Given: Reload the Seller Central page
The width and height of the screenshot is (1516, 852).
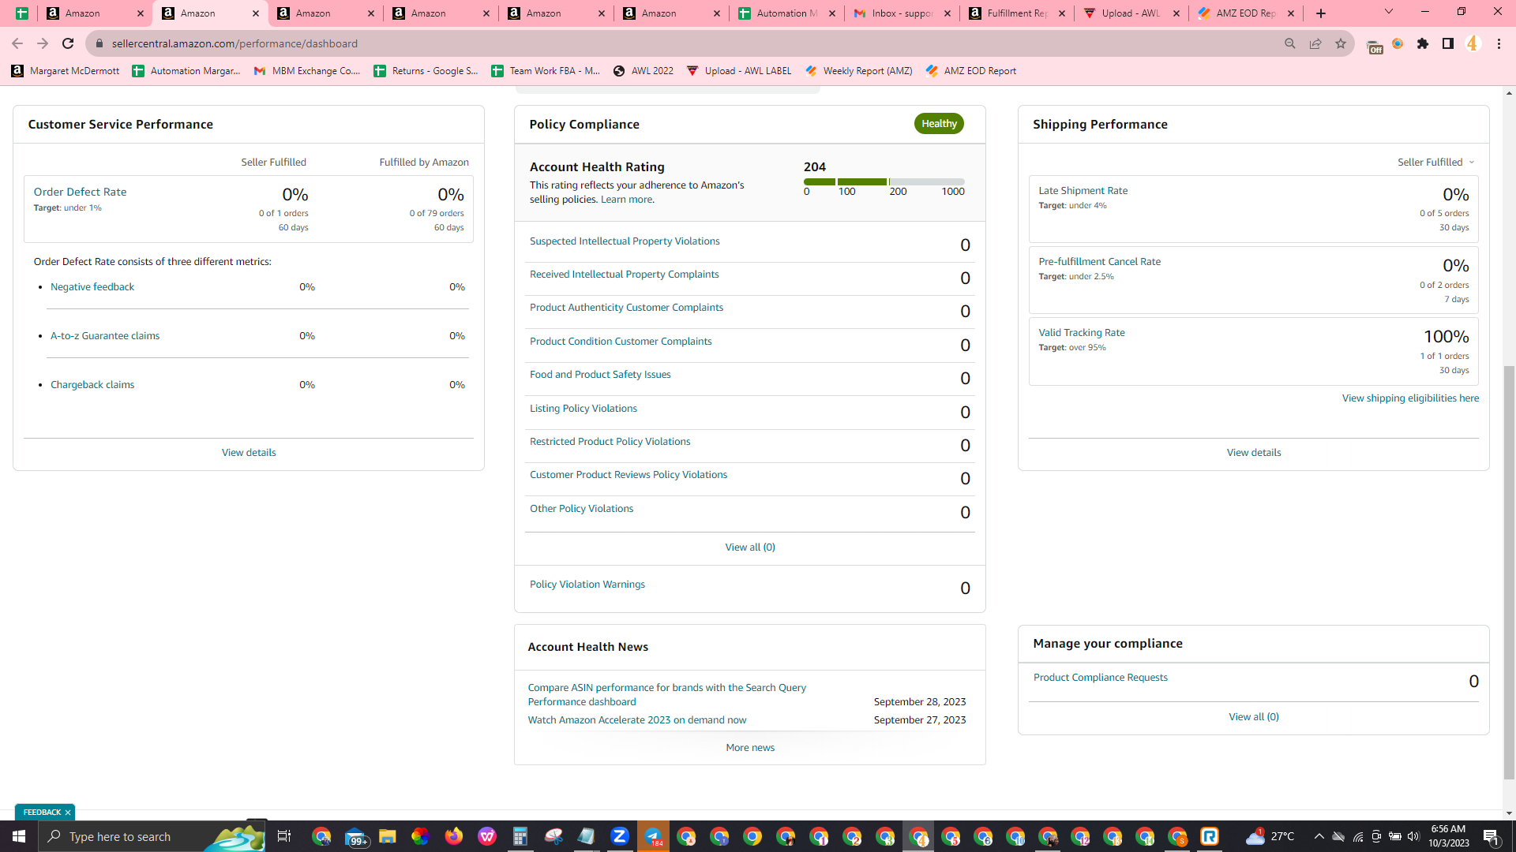Looking at the screenshot, I should click(68, 43).
